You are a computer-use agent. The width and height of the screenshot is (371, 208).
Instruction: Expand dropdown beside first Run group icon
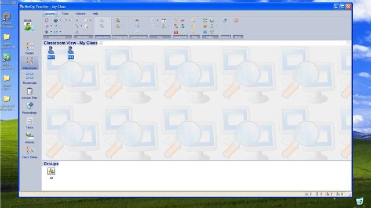pos(157,20)
